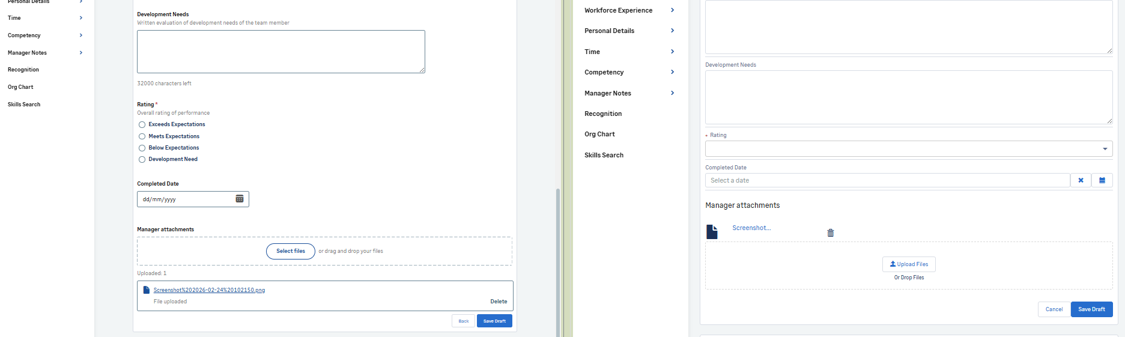This screenshot has height=337, width=1125.
Task: Click Upload Files button
Action: point(909,264)
